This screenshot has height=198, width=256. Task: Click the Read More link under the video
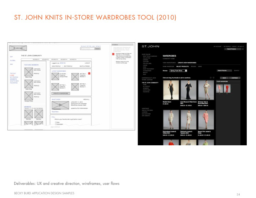(55, 112)
